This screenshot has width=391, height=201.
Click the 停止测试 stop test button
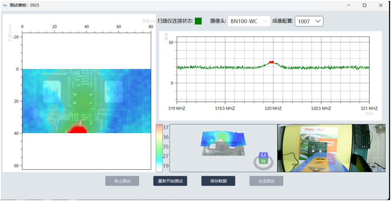pyautogui.click(x=122, y=181)
